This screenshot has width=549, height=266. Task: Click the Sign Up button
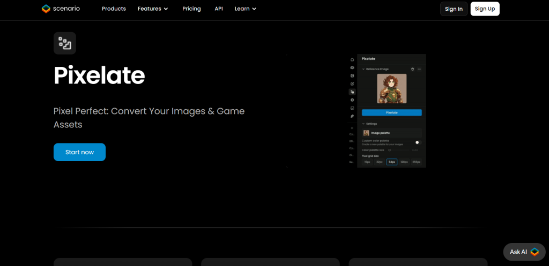pos(485,9)
